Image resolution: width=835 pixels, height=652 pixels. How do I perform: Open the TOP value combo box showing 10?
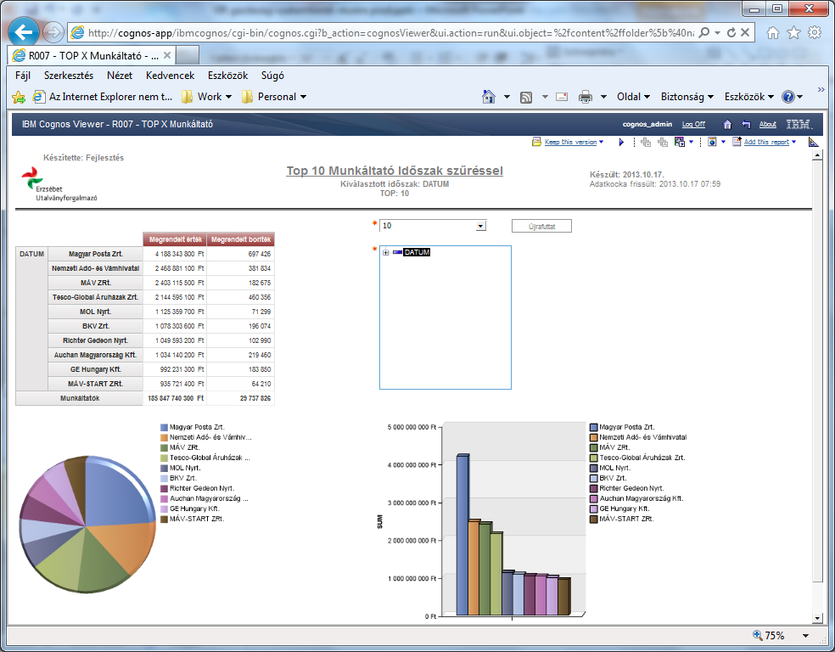pos(433,226)
